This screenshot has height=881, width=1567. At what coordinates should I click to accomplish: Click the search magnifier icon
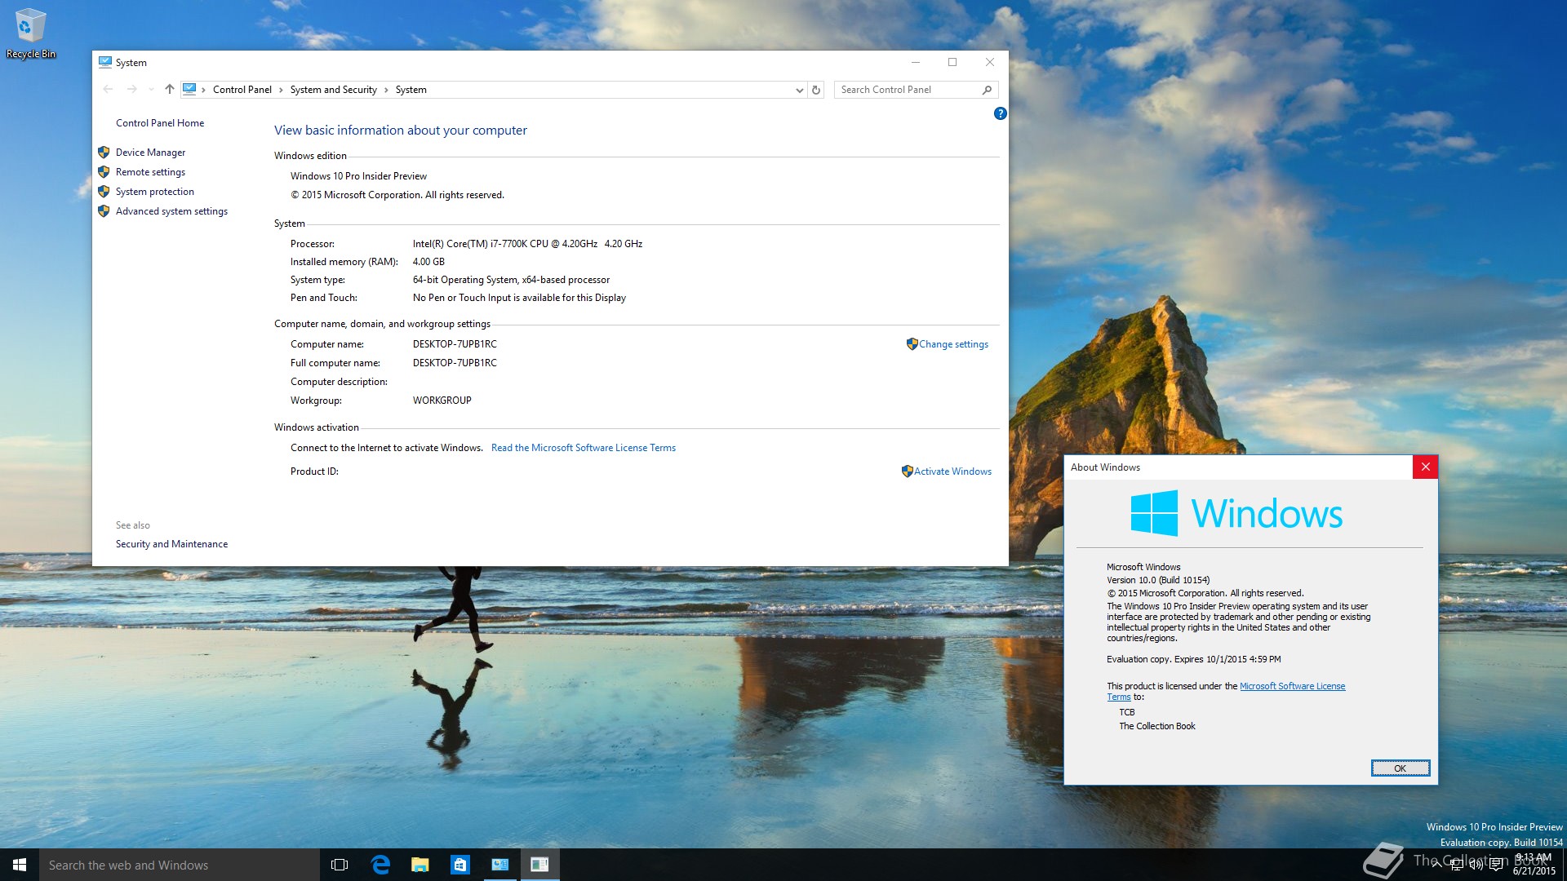tap(987, 90)
